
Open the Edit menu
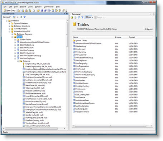coord(10,7)
